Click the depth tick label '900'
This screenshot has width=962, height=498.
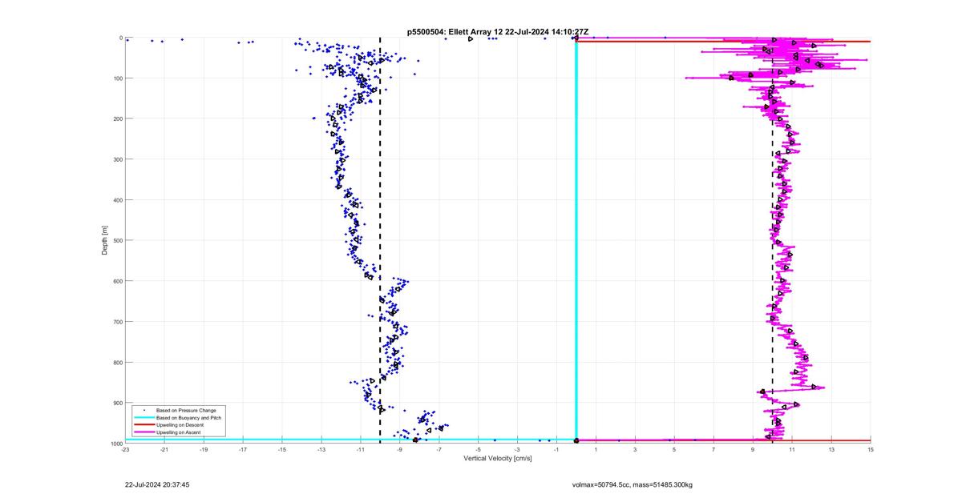pos(117,403)
